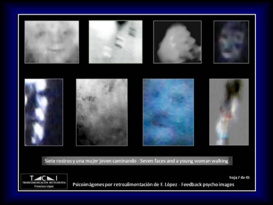Click 'Francisco López' text under the logo

(44, 186)
